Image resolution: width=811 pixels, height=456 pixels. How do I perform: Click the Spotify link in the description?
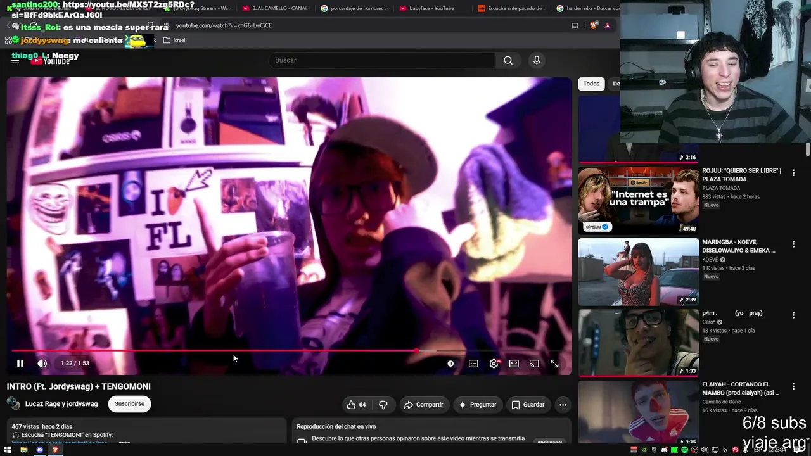click(60, 443)
